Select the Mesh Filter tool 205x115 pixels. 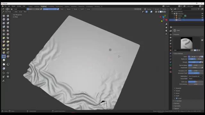coord(4,68)
